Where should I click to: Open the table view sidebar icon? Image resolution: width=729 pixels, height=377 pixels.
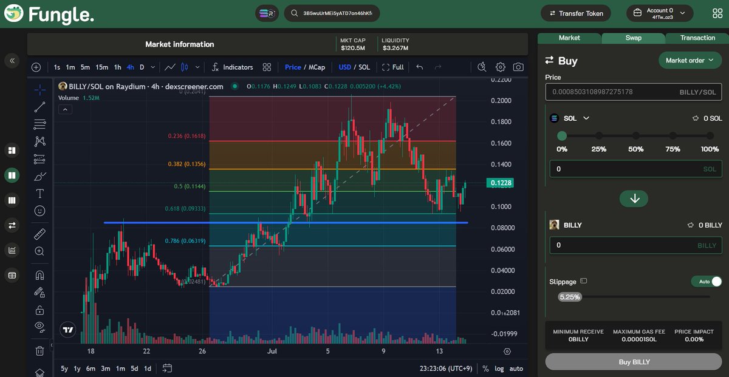12,275
